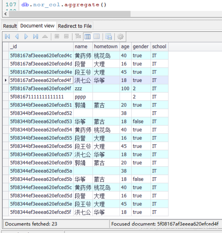Select id cell 5f08344bf3eeea620efced57
The image size is (222, 233).
click(41, 154)
